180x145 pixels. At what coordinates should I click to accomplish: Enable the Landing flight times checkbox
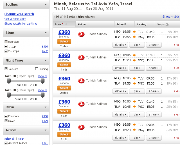(x=37, y=69)
